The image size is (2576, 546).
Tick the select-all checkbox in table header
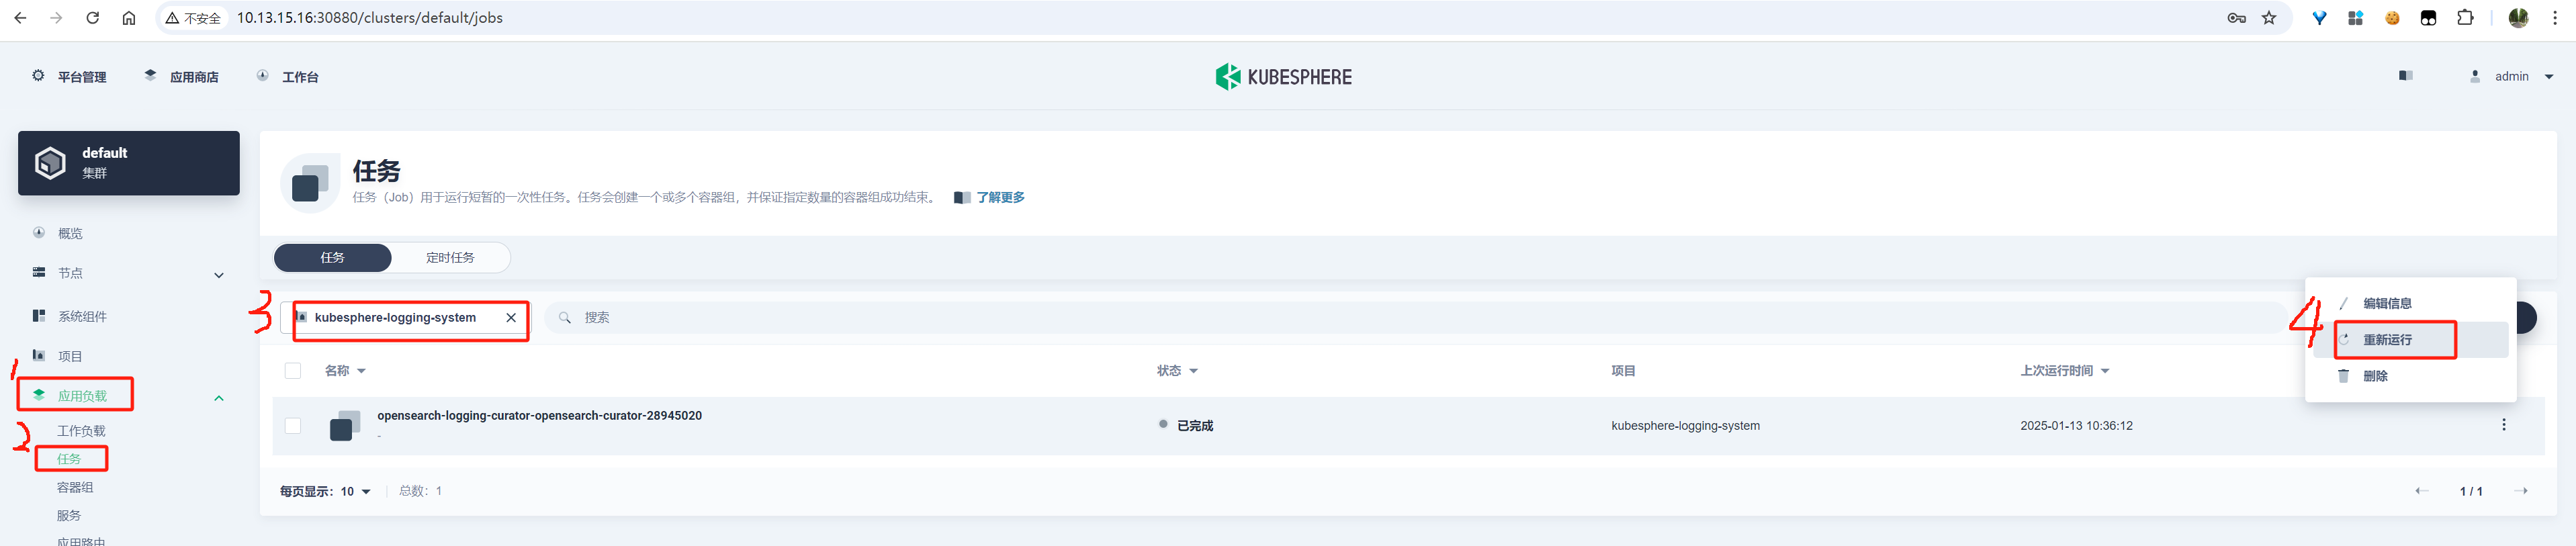[x=293, y=371]
